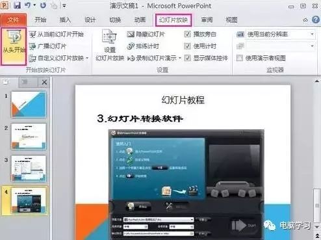The width and height of the screenshot is (321, 240).
Task: Click 排练计时 button
Action: [x=143, y=46]
